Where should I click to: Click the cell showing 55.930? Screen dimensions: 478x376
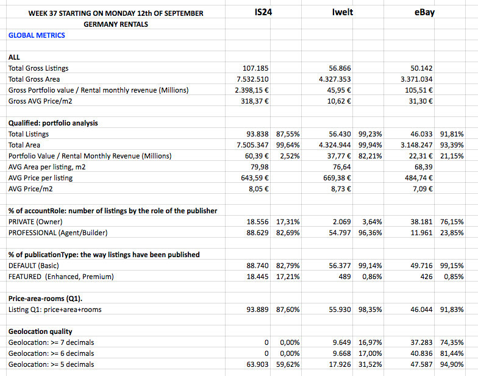(340, 310)
